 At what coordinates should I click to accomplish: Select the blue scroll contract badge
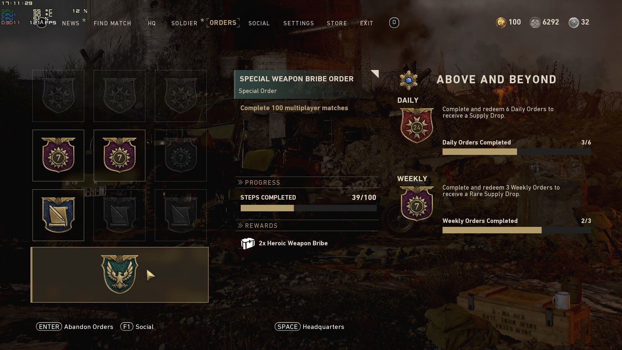pos(58,215)
